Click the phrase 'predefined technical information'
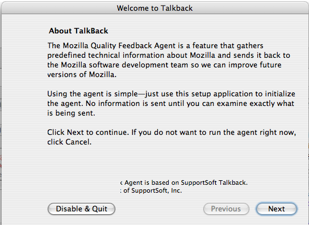 point(106,56)
